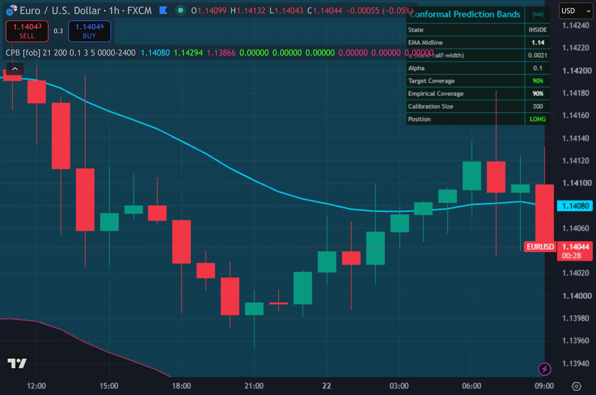
Task: Click the FXCM broker label
Action: coord(139,11)
